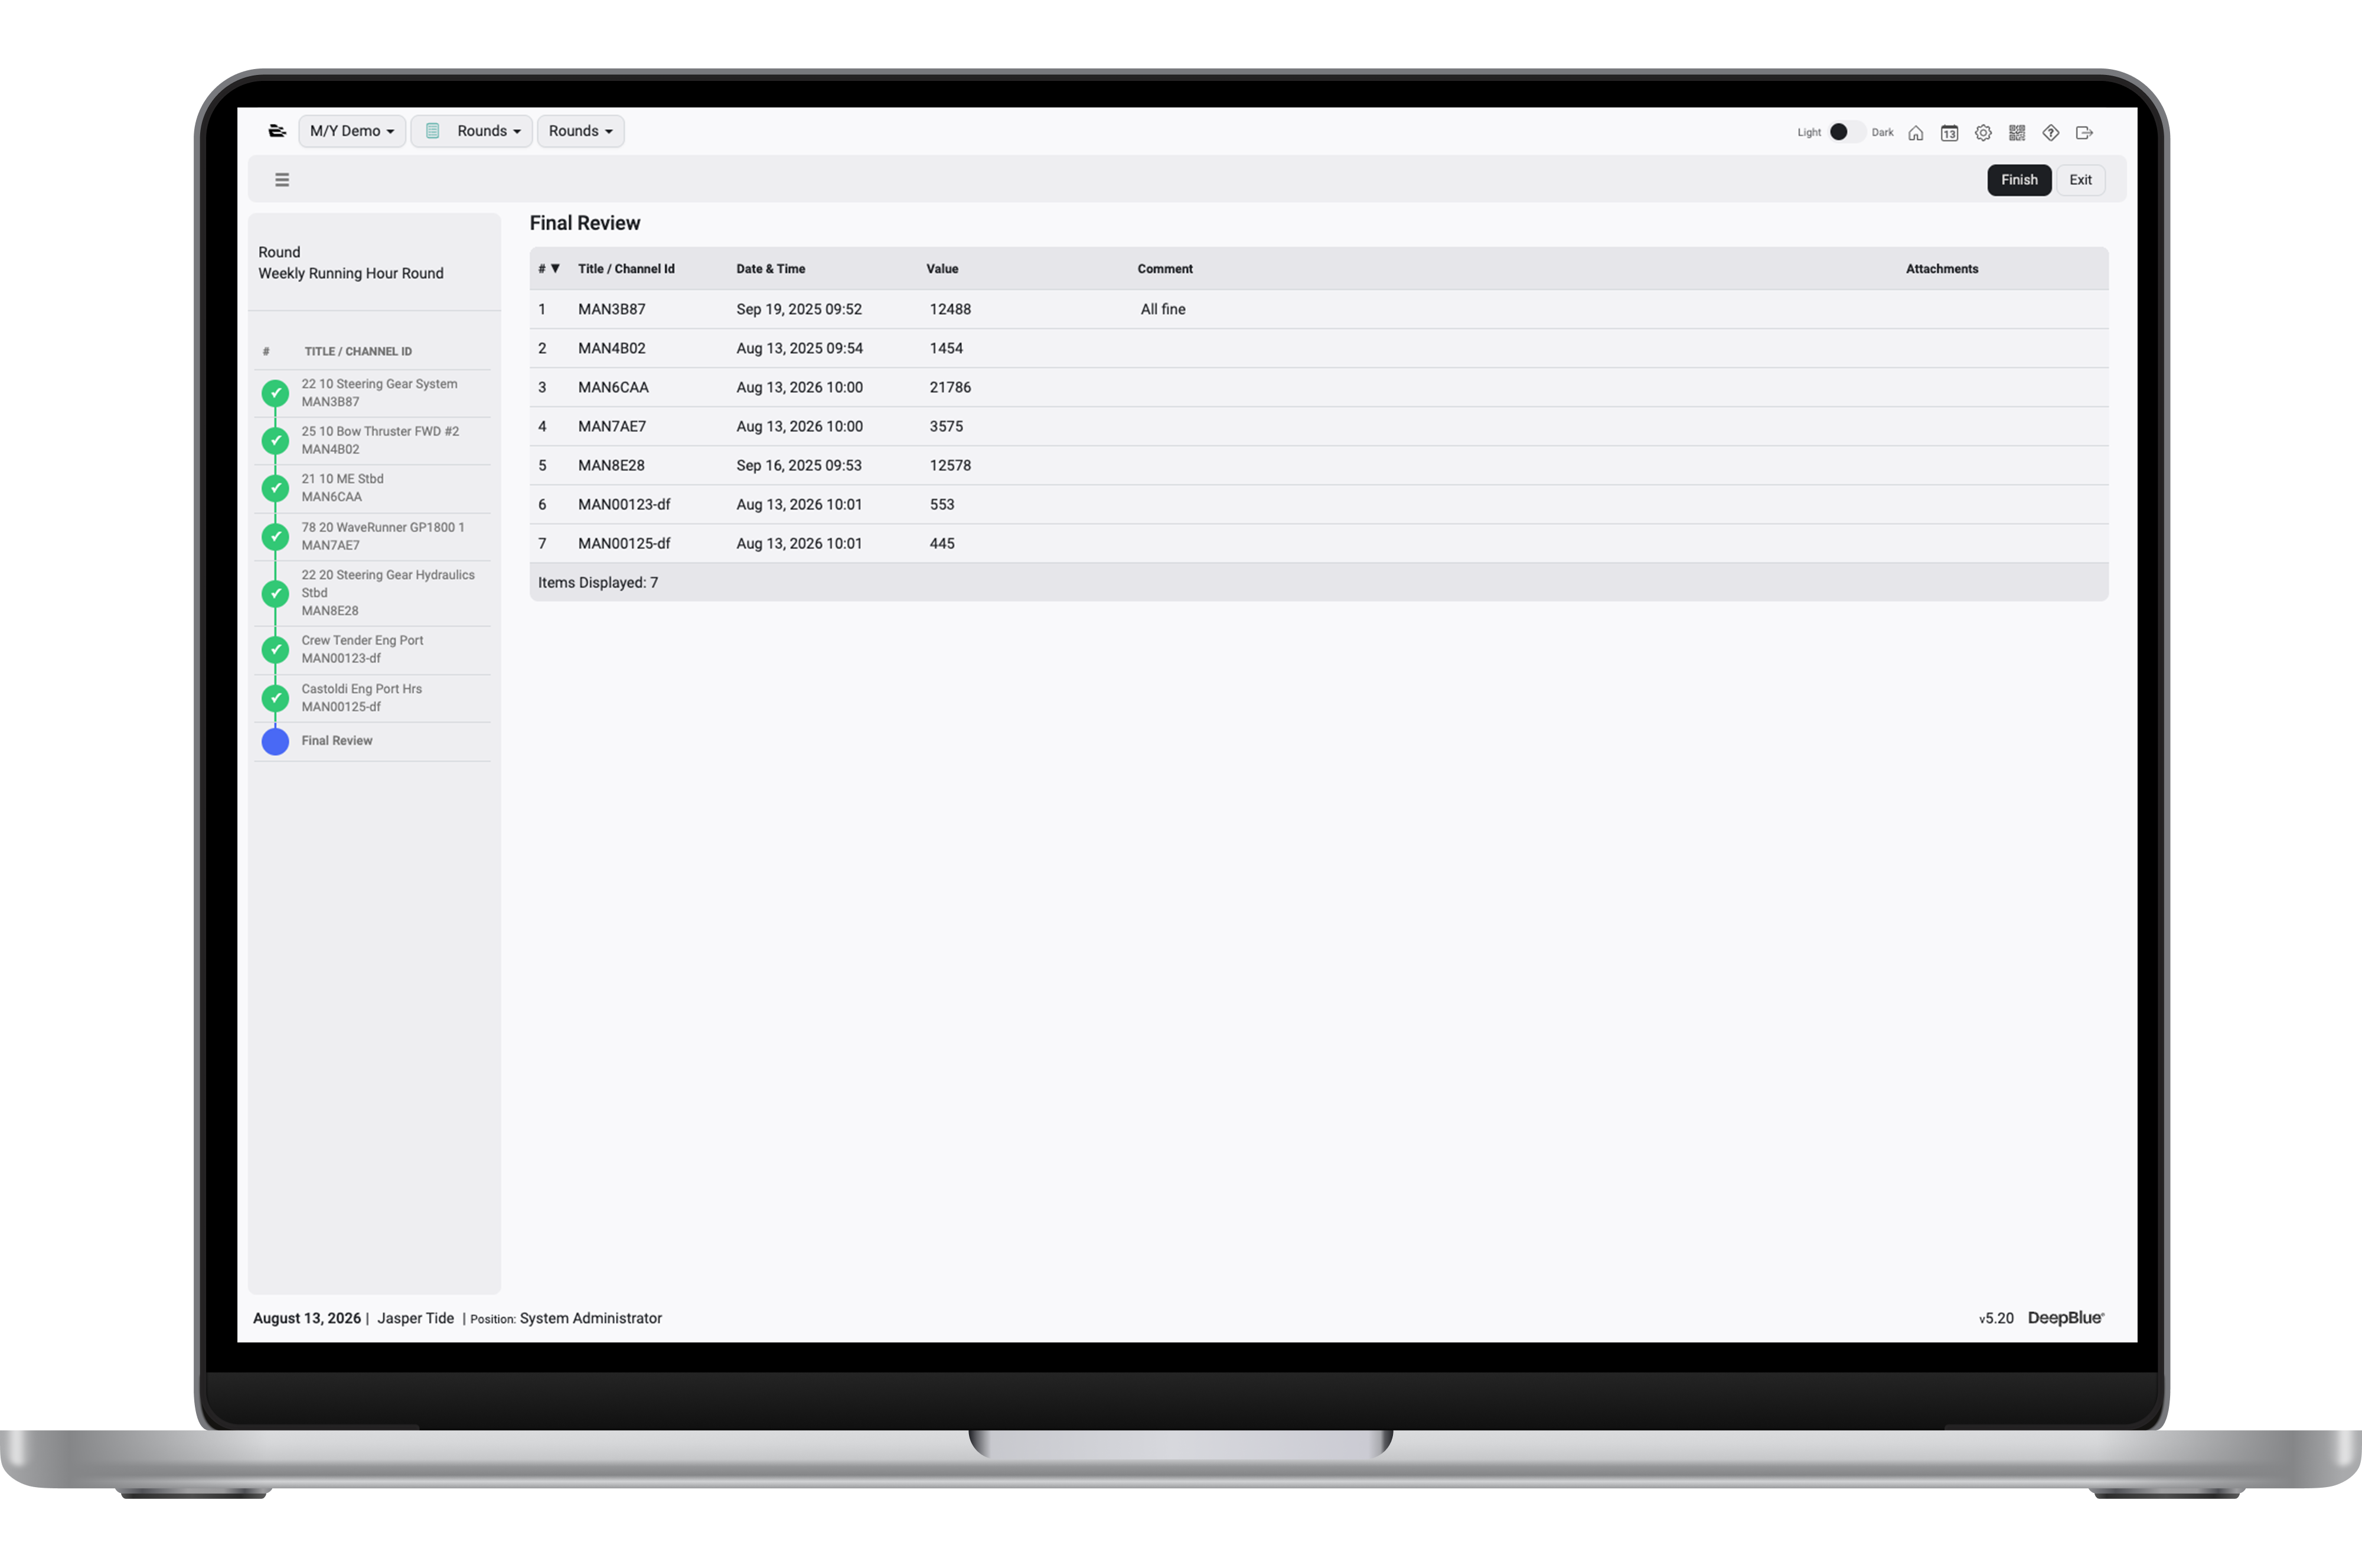Click 'Sep 16, 2025 09:53' date cell
Image resolution: width=2362 pixels, height=1568 pixels.
(x=799, y=466)
